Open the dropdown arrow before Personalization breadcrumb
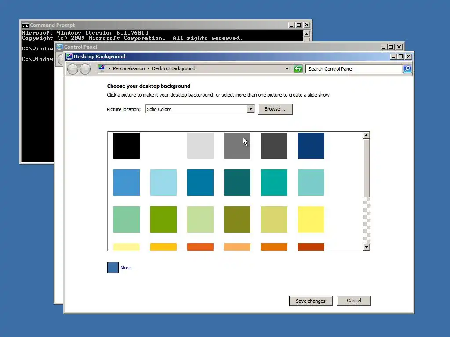Screen dimensions: 450x337 tap(109, 69)
